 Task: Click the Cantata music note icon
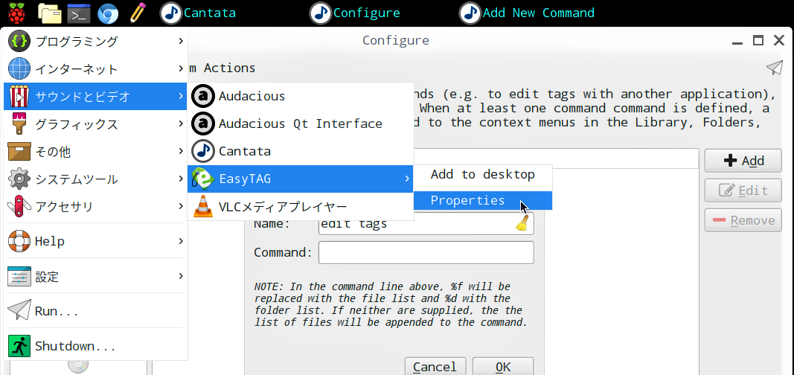(x=203, y=151)
